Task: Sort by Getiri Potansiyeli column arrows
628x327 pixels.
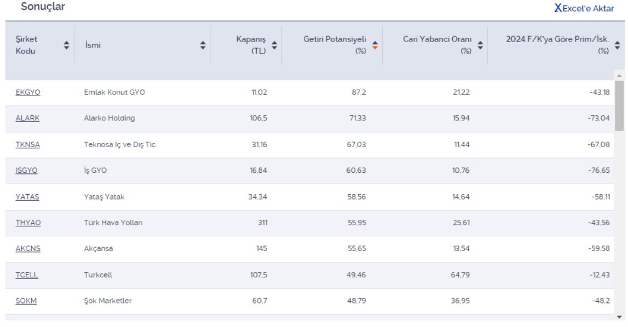Action: click(375, 45)
